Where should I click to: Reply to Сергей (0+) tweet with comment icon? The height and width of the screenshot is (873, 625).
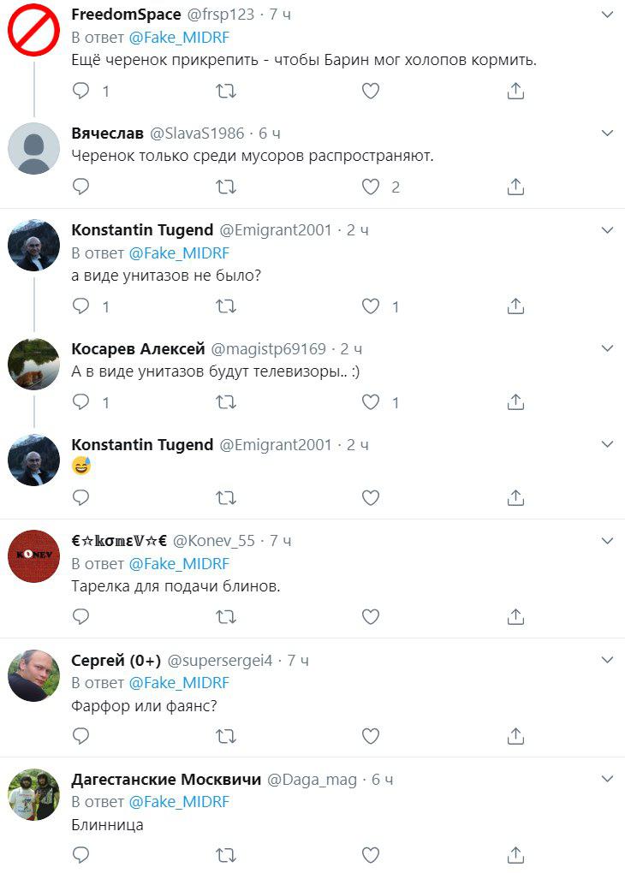pyautogui.click(x=80, y=736)
